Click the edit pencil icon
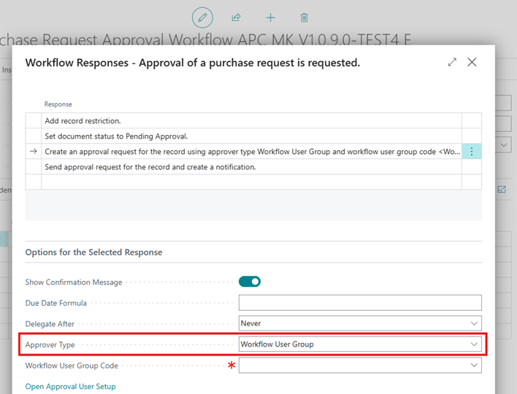Screen dimensions: 517x394 (203, 18)
